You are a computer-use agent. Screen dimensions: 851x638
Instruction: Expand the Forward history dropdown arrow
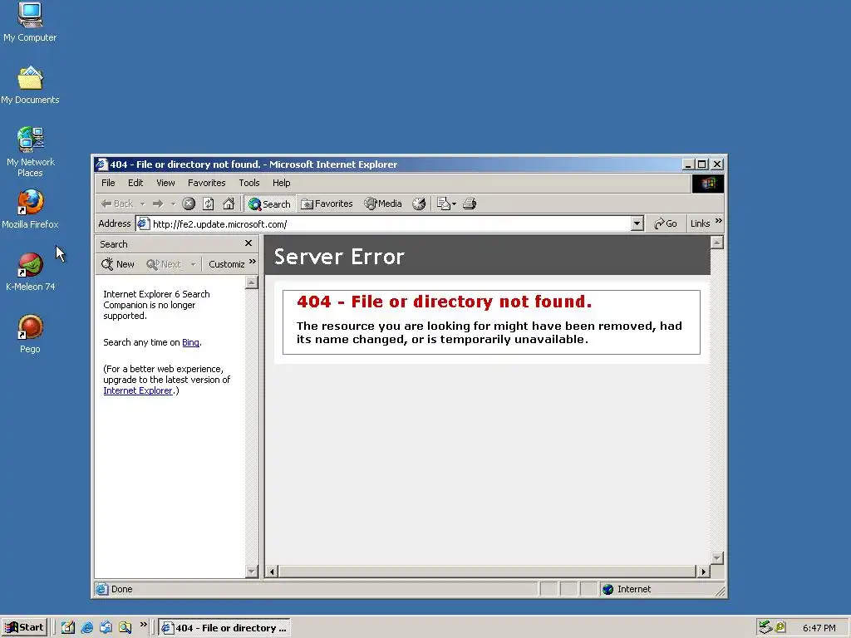click(173, 204)
